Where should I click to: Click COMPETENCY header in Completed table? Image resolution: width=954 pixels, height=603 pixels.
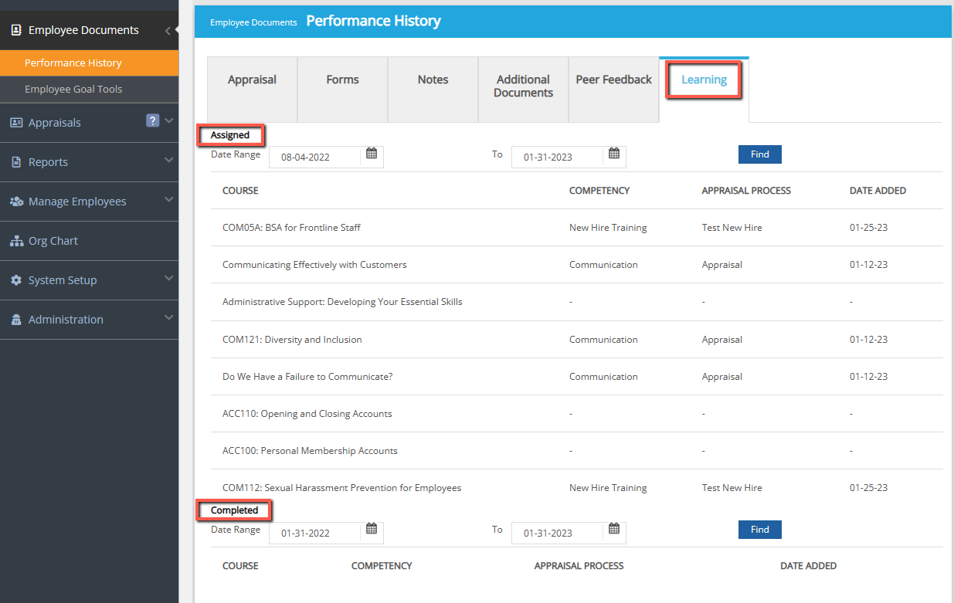pyautogui.click(x=382, y=566)
